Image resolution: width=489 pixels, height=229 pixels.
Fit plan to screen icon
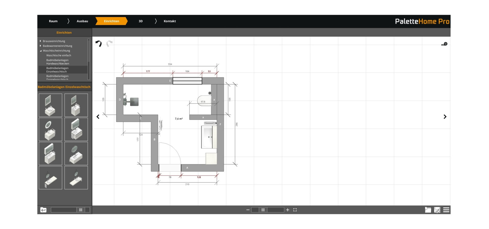click(295, 210)
